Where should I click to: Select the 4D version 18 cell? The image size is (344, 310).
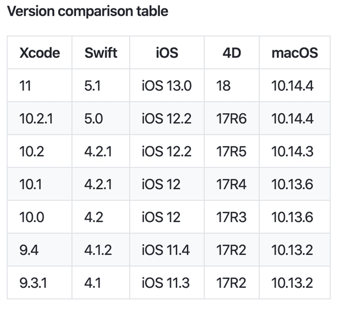point(223,86)
